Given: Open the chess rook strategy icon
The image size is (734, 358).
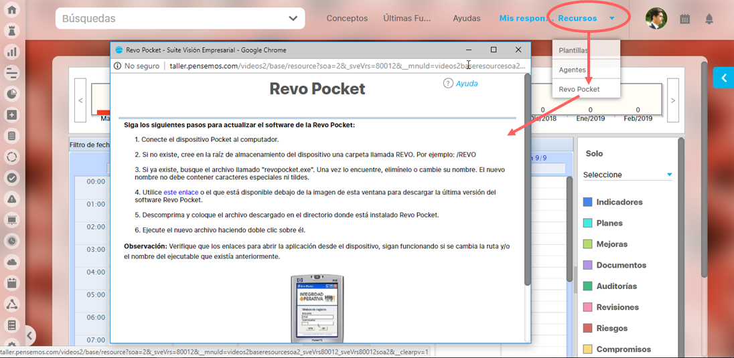Looking at the screenshot, I should (x=11, y=30).
